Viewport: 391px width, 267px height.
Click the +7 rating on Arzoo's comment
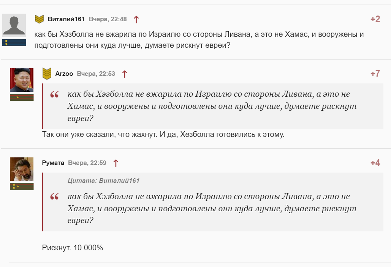375,74
